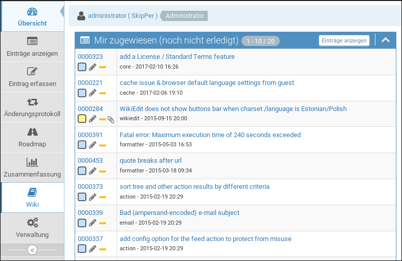This screenshot has width=402, height=261.
Task: Click pencil edit icon for issue 0000284
Action: coord(93,119)
